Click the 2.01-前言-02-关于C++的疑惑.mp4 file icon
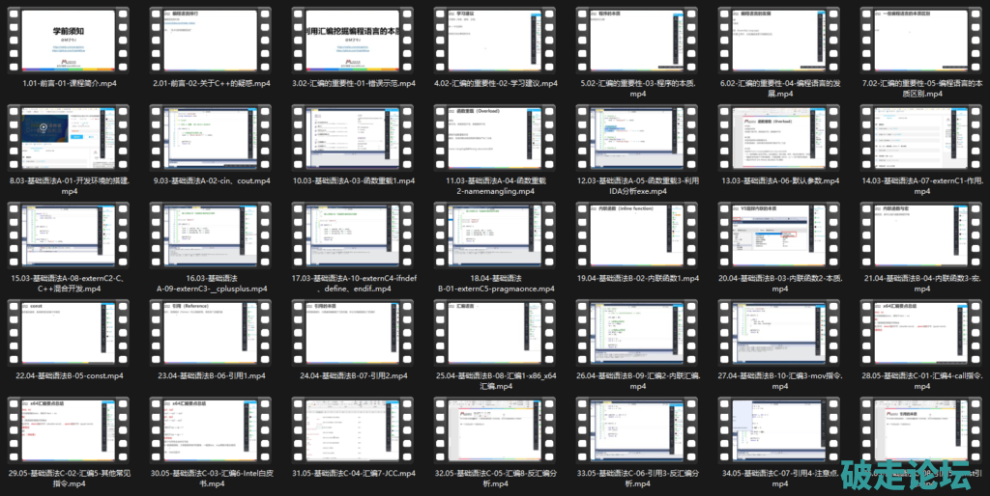 click(x=210, y=39)
